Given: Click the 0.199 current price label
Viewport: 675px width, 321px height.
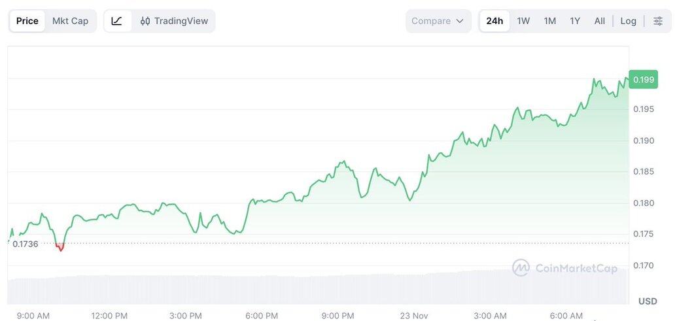Looking at the screenshot, I should (x=643, y=80).
